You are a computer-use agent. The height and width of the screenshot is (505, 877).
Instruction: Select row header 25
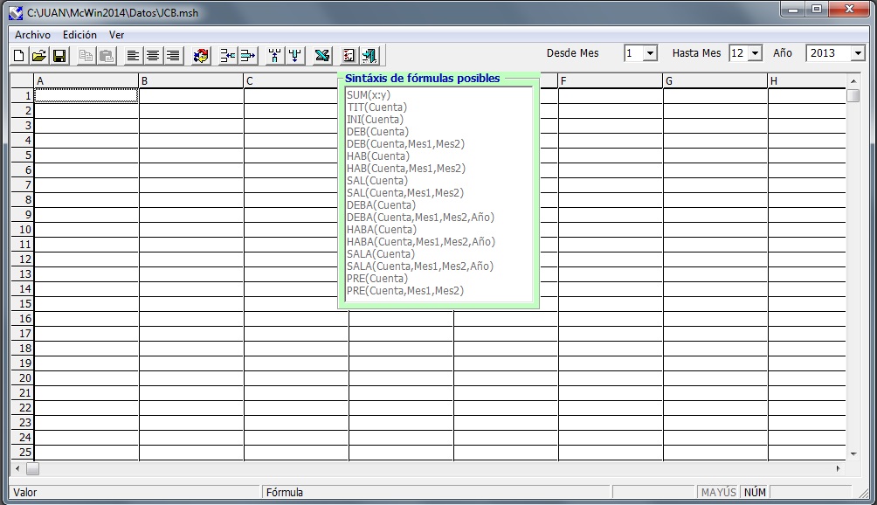point(23,452)
